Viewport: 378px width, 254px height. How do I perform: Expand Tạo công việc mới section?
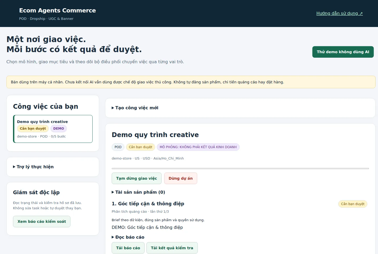(x=135, y=108)
